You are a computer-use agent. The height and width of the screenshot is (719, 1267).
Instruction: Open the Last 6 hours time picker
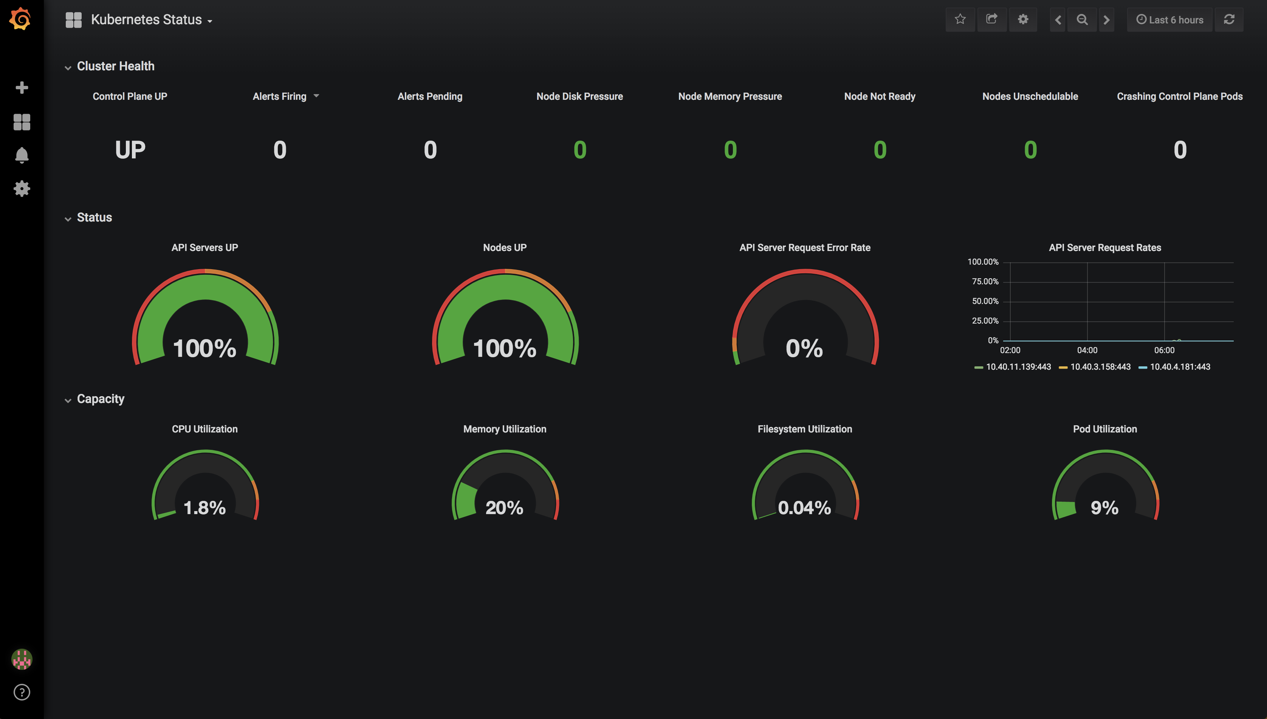pos(1170,20)
